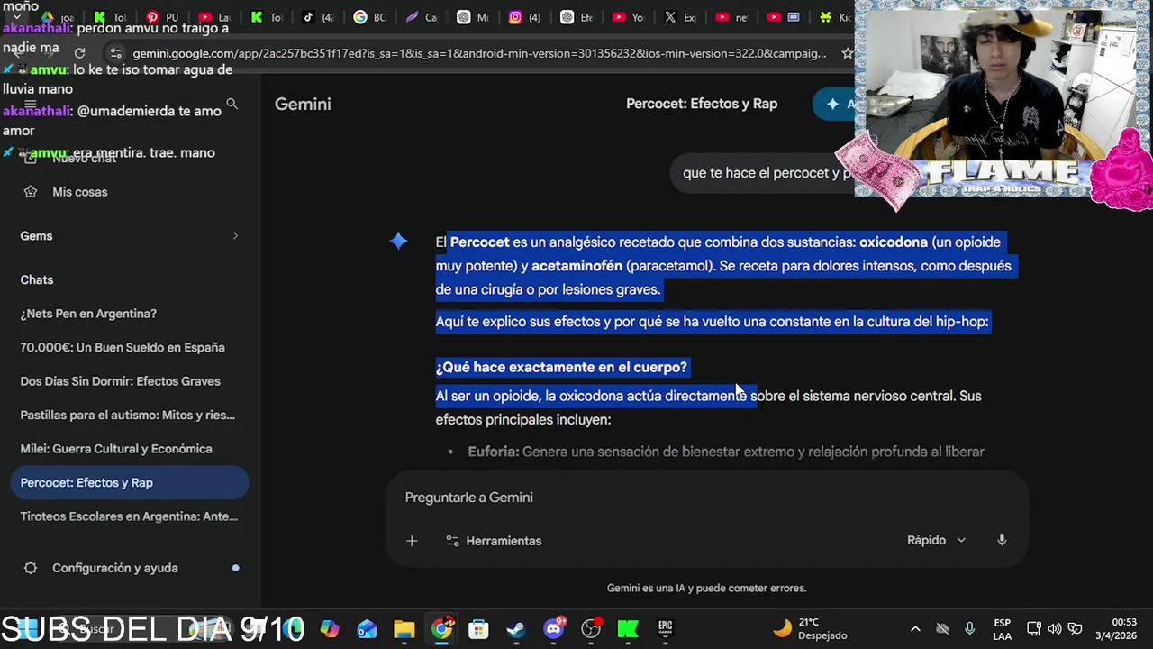Open Outlook from the taskbar
The image size is (1153, 649).
[367, 629]
